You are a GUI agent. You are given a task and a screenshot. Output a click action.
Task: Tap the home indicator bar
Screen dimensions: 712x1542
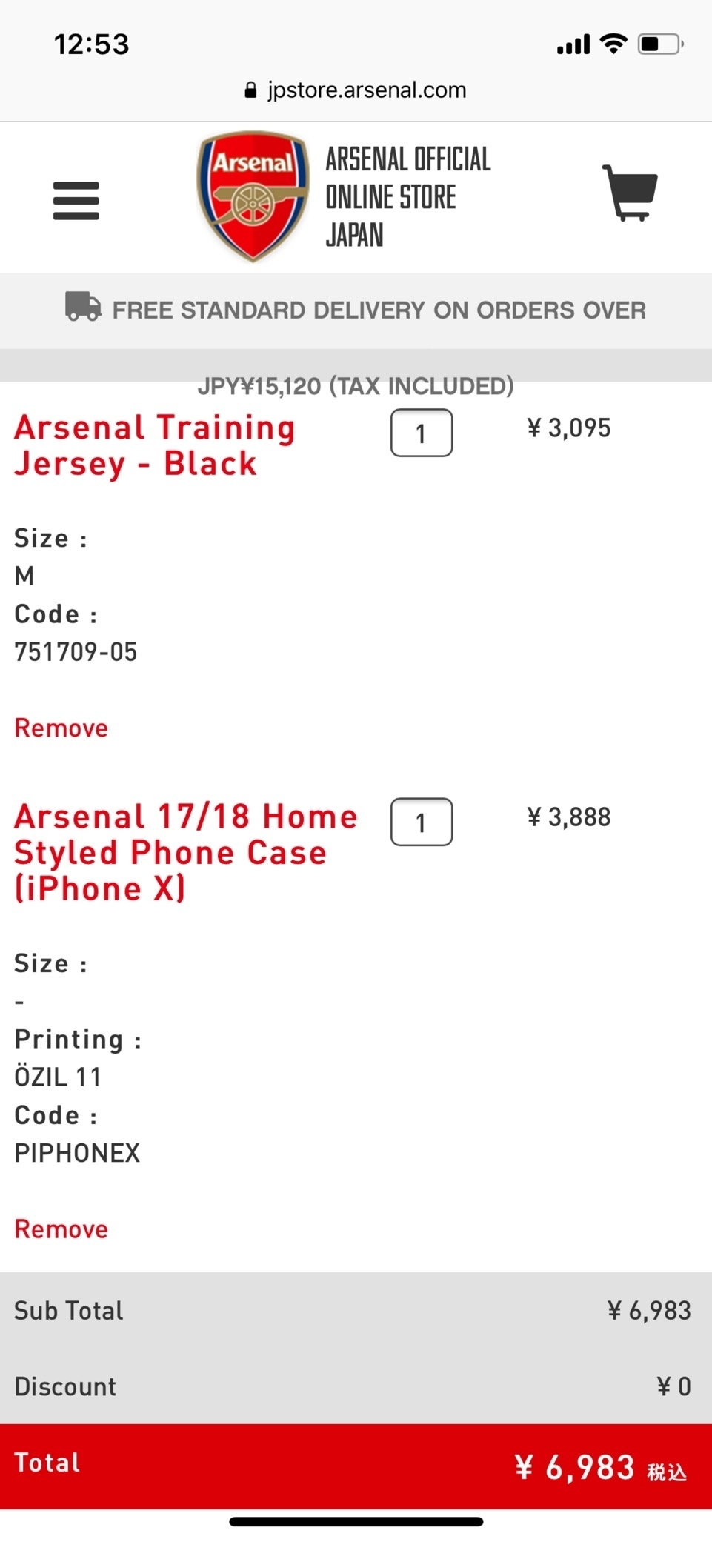pos(356,1522)
